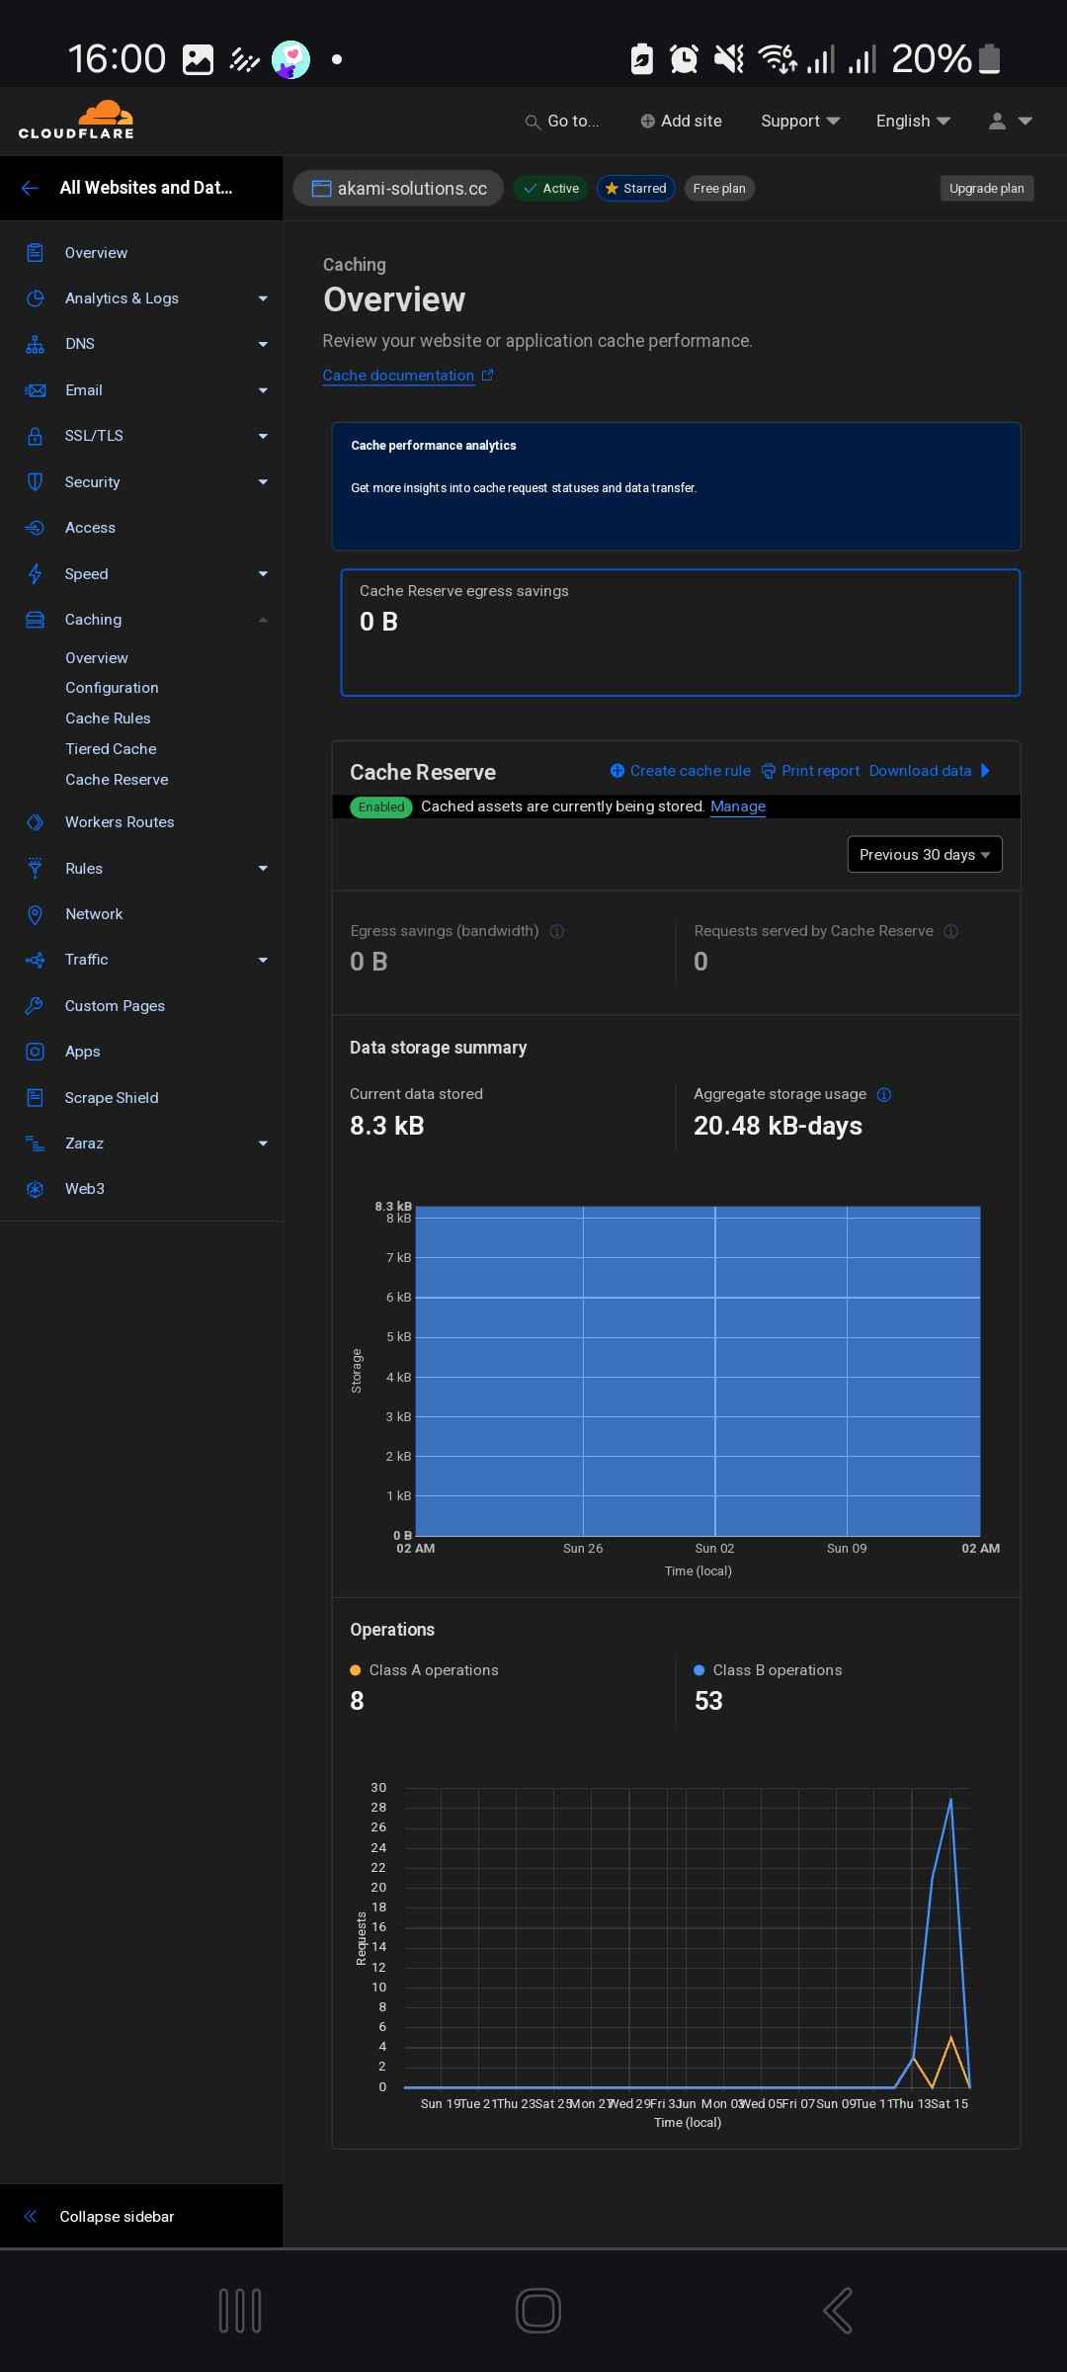
Task: Click the Rules funnel icon
Action: click(35, 868)
